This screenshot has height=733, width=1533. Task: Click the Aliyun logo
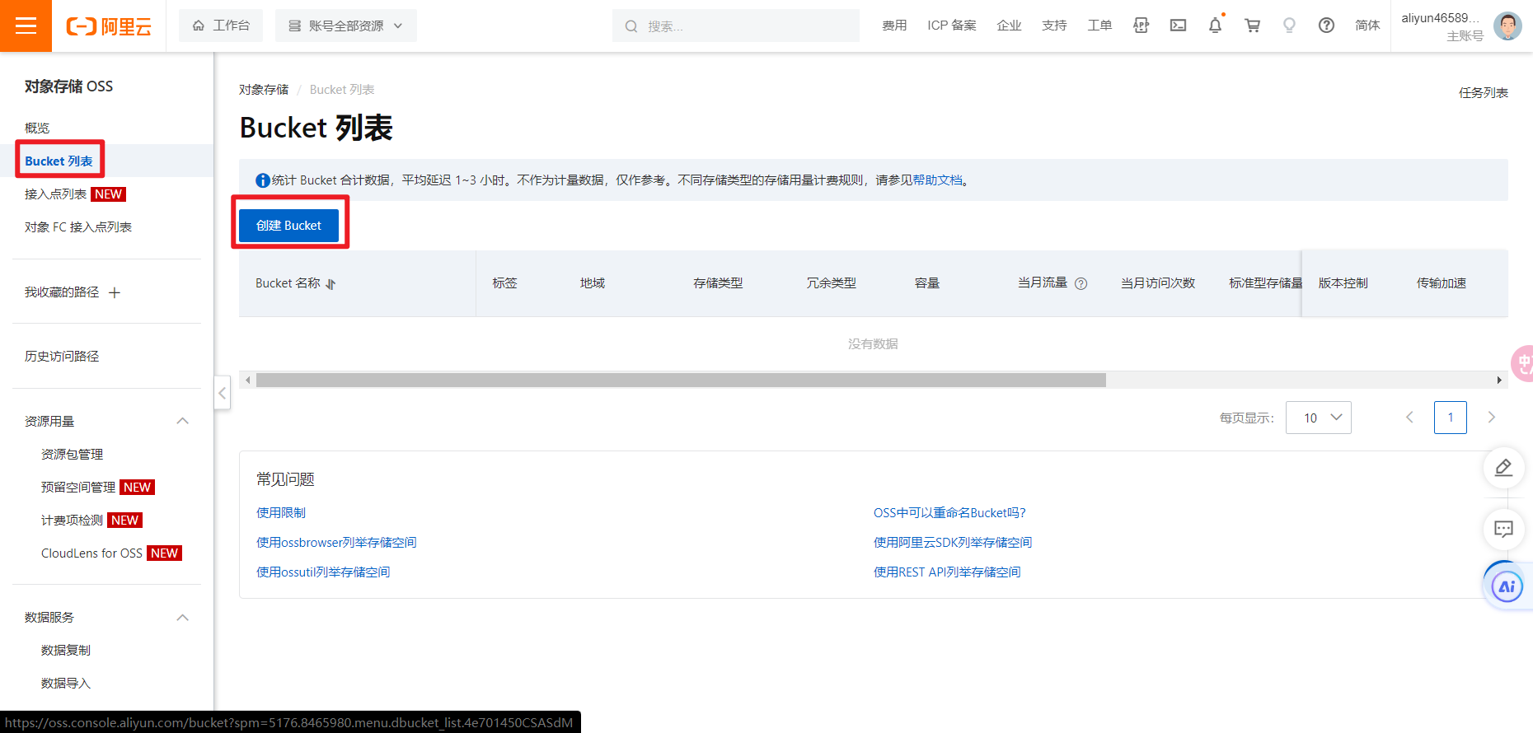click(109, 26)
